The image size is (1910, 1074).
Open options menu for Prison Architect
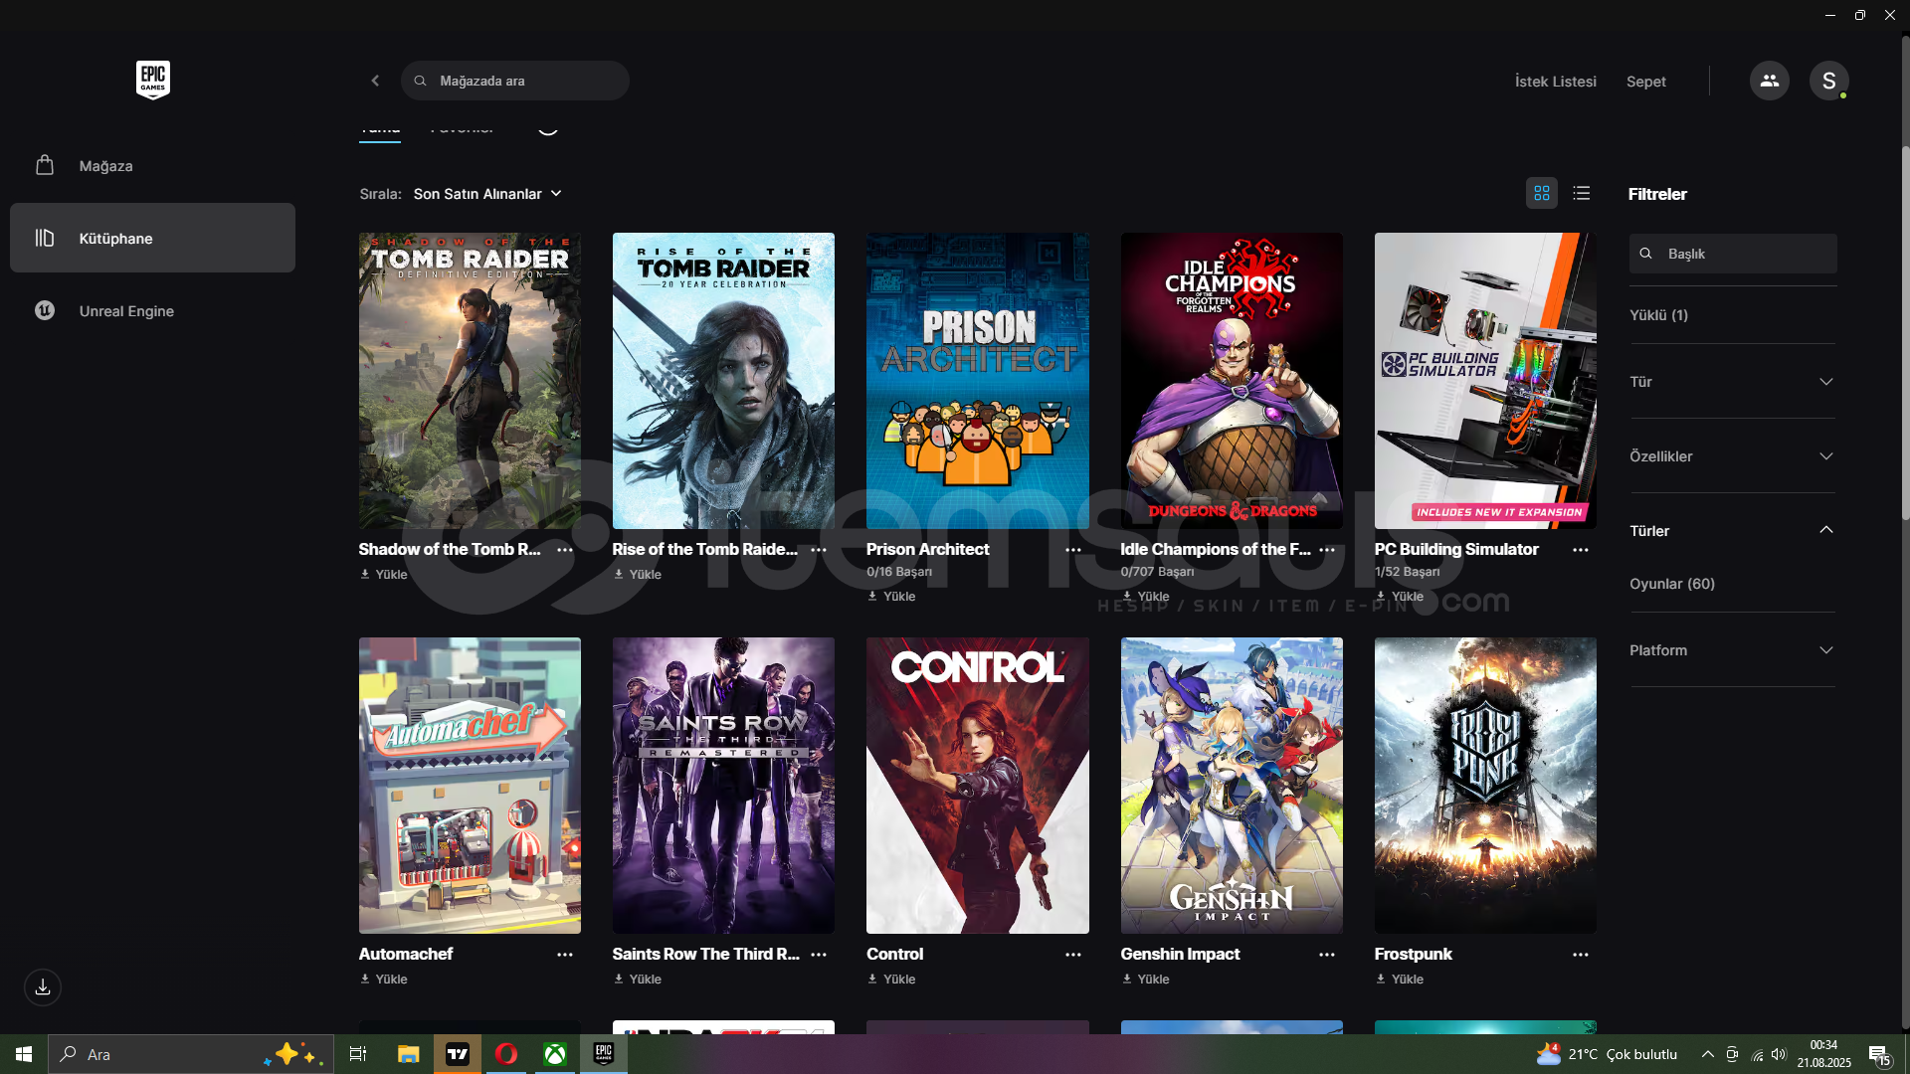[1073, 550]
